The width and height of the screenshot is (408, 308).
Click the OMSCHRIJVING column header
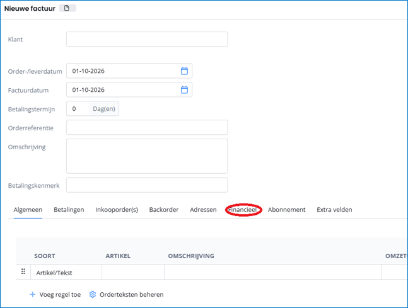191,256
